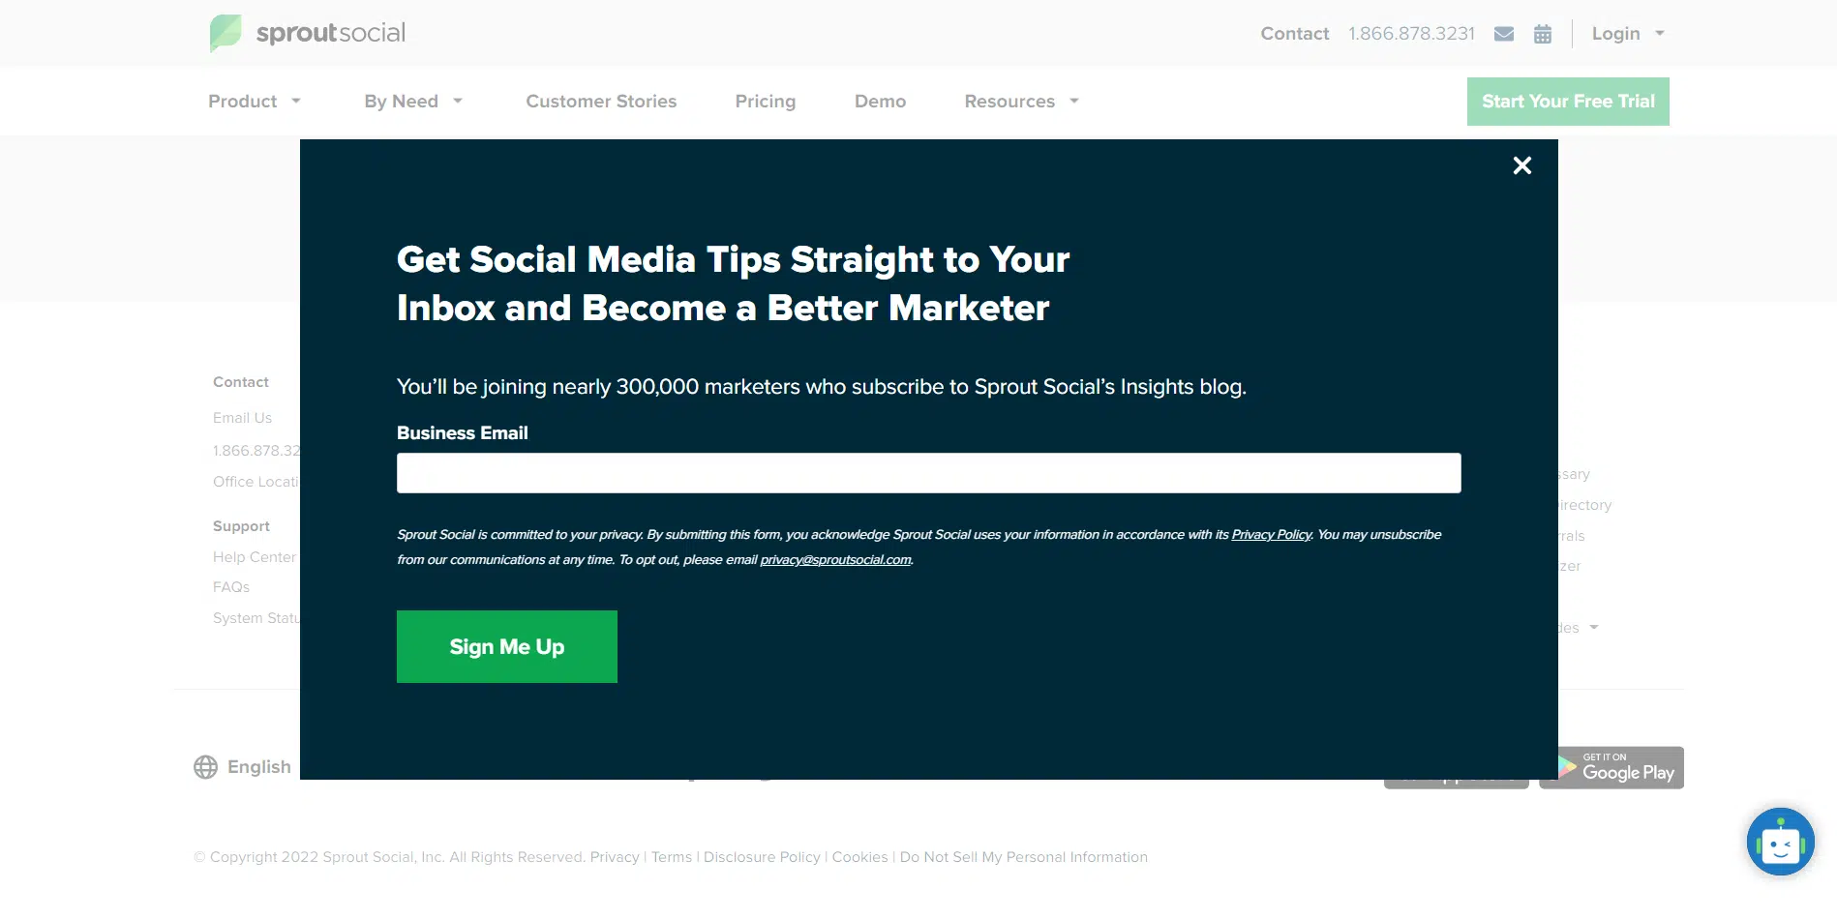Image resolution: width=1837 pixels, height=919 pixels.
Task: Open the Pricing page
Action: [766, 102]
